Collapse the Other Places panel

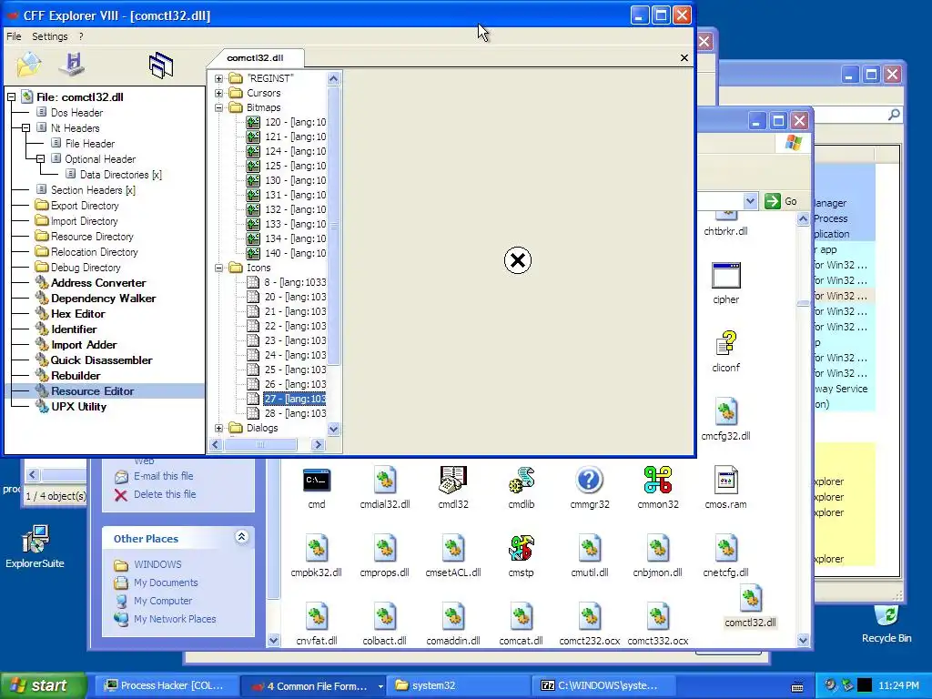[x=241, y=537]
